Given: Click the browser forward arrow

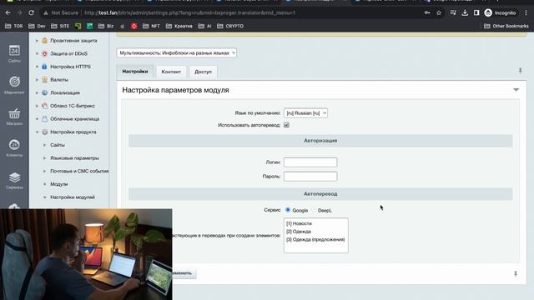Looking at the screenshot, I should [x=19, y=13].
